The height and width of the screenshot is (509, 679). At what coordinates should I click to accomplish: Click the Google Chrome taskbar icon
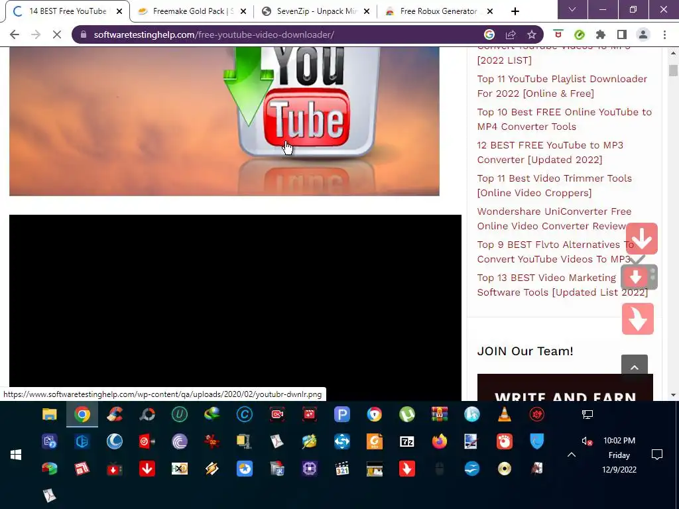tap(82, 414)
